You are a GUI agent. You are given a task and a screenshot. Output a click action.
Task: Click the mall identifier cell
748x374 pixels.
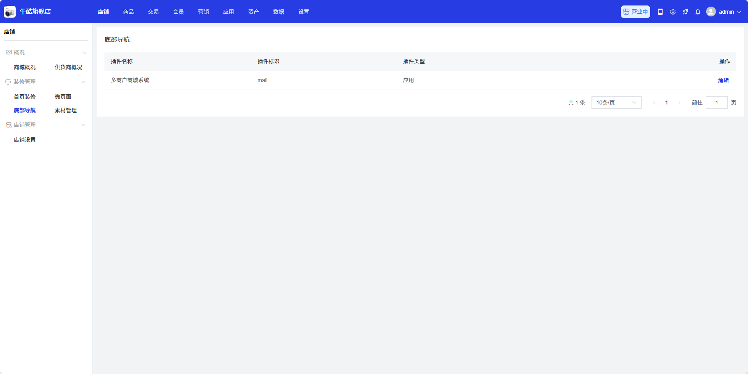(263, 80)
